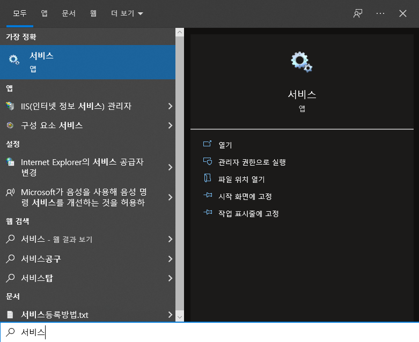Click the file location icon next to 파일 위치 열기
Viewport: 419px width, 342px height.
click(208, 178)
